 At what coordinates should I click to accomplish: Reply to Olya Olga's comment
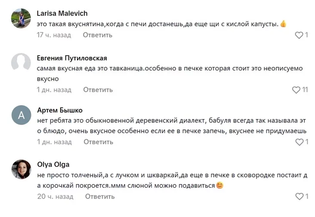pyautogui.click(x=100, y=196)
